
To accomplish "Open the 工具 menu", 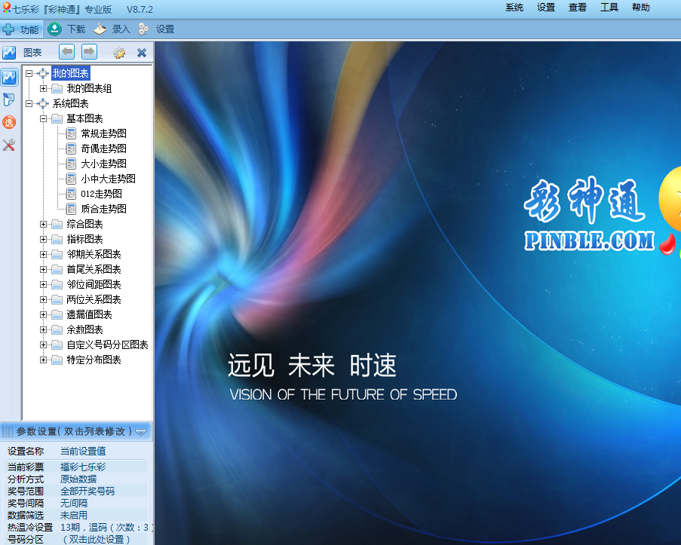I will (609, 8).
